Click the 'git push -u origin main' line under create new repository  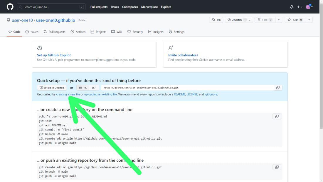point(57,143)
